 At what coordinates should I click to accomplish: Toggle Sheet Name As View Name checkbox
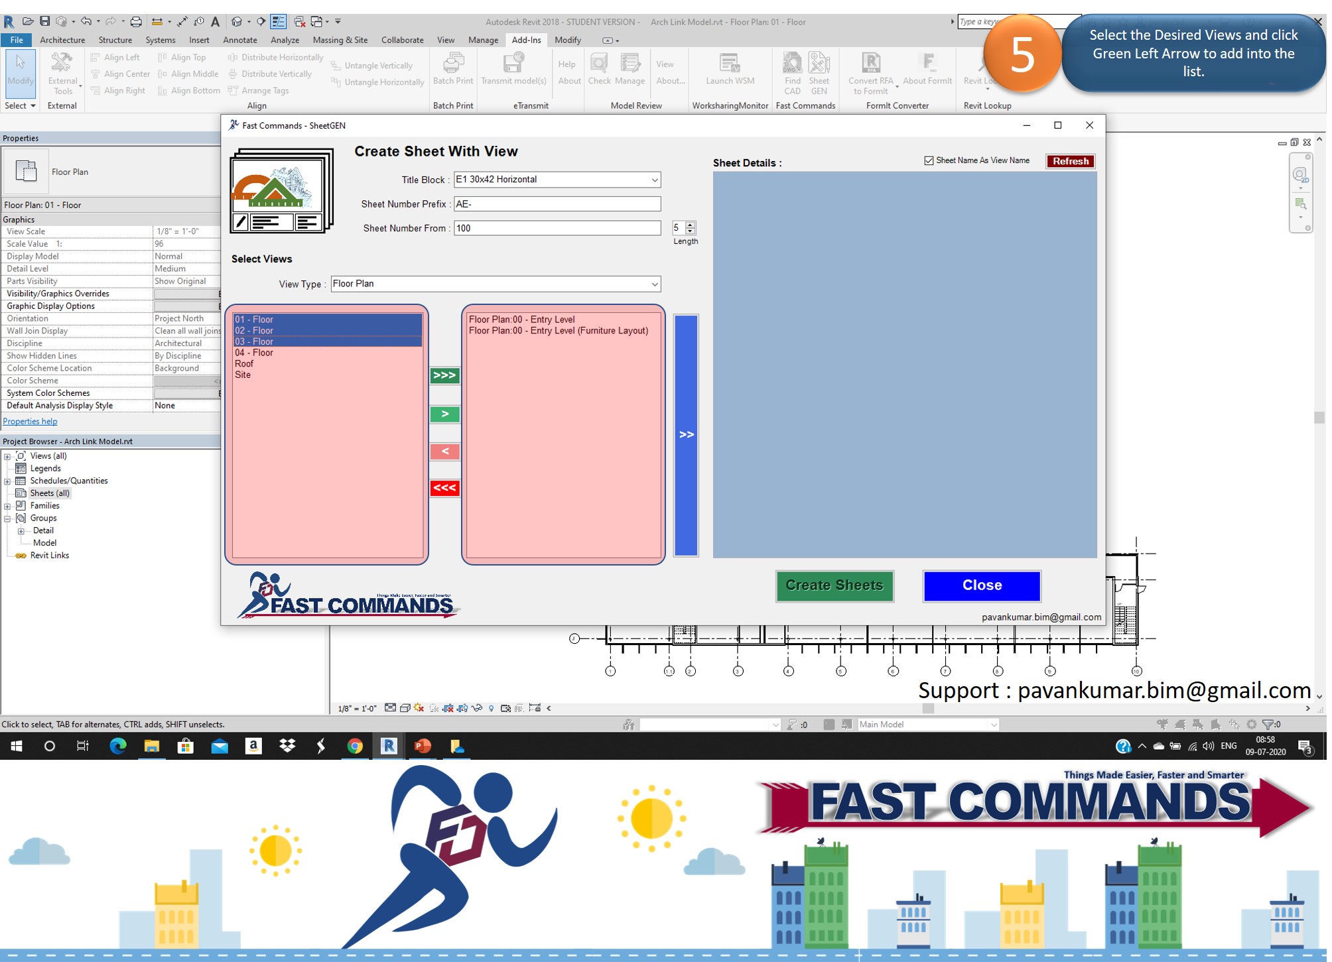pyautogui.click(x=929, y=161)
